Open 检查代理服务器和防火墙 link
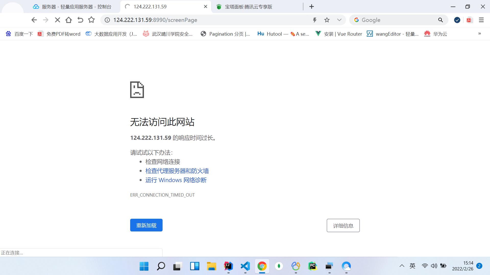490x275 pixels. pyautogui.click(x=177, y=171)
